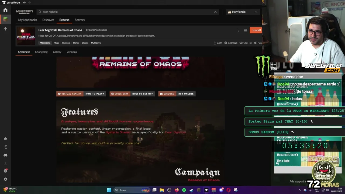Install the Fear Nightfall modpack

click(x=256, y=30)
